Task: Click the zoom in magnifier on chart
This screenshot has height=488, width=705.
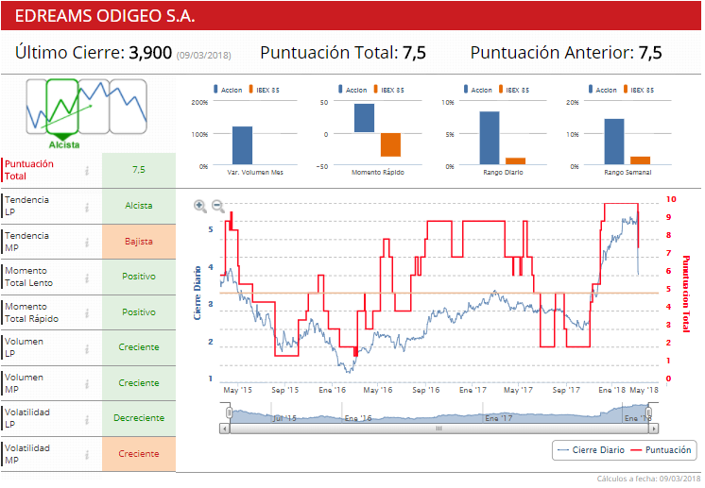Action: coord(200,206)
